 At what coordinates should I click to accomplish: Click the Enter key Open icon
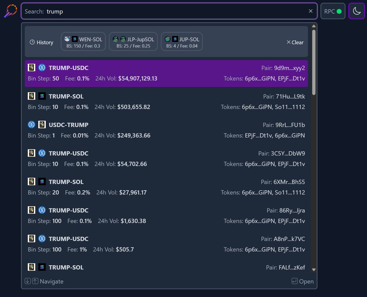pos(295,281)
